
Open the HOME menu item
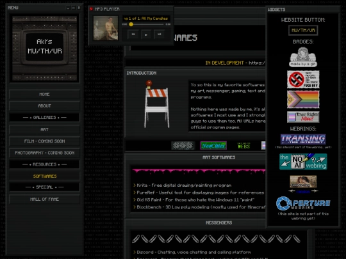point(44,94)
